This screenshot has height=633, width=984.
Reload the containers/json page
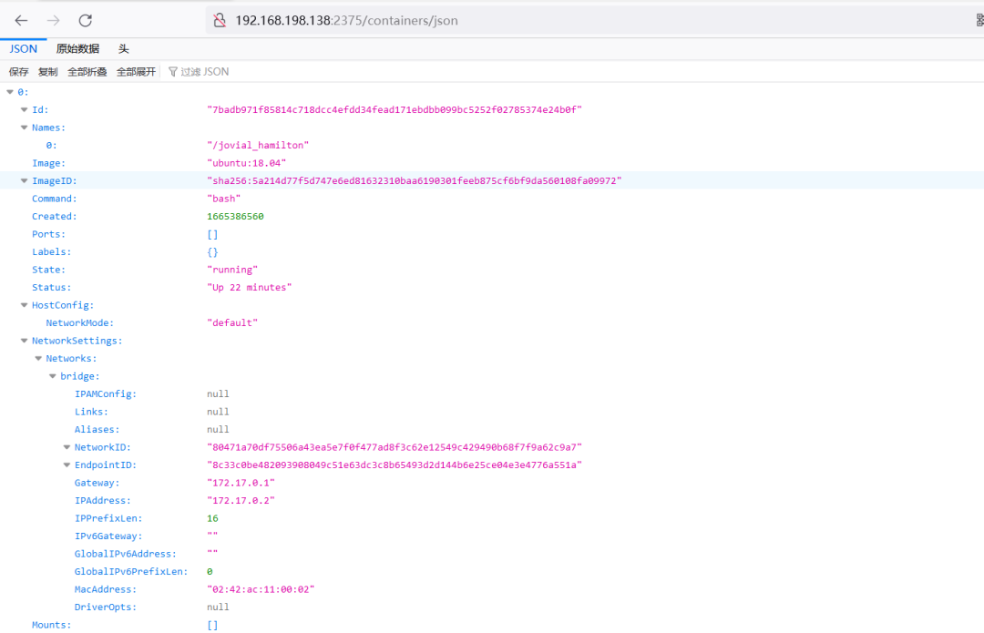(86, 21)
